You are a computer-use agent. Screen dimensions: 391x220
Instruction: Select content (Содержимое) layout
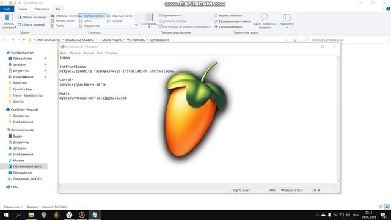click(89, 26)
